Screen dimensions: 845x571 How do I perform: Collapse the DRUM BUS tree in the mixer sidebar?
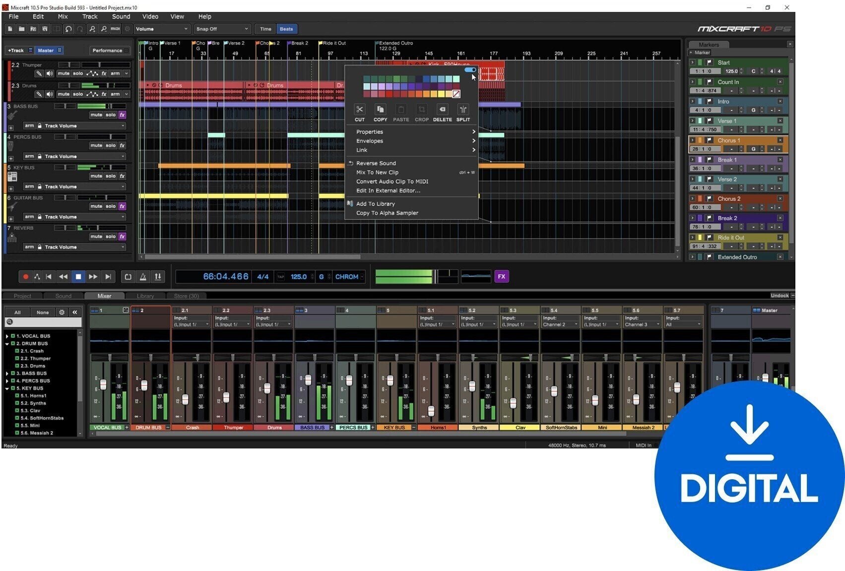6,343
